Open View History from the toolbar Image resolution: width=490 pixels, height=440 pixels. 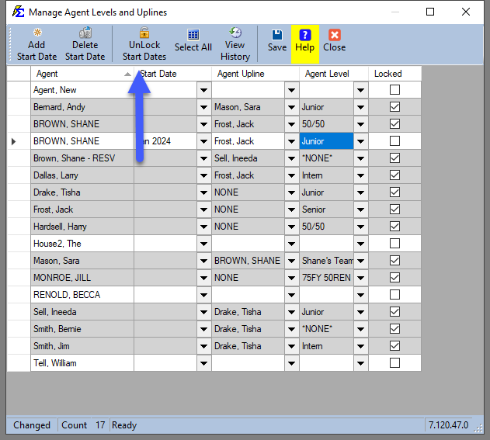click(x=235, y=33)
